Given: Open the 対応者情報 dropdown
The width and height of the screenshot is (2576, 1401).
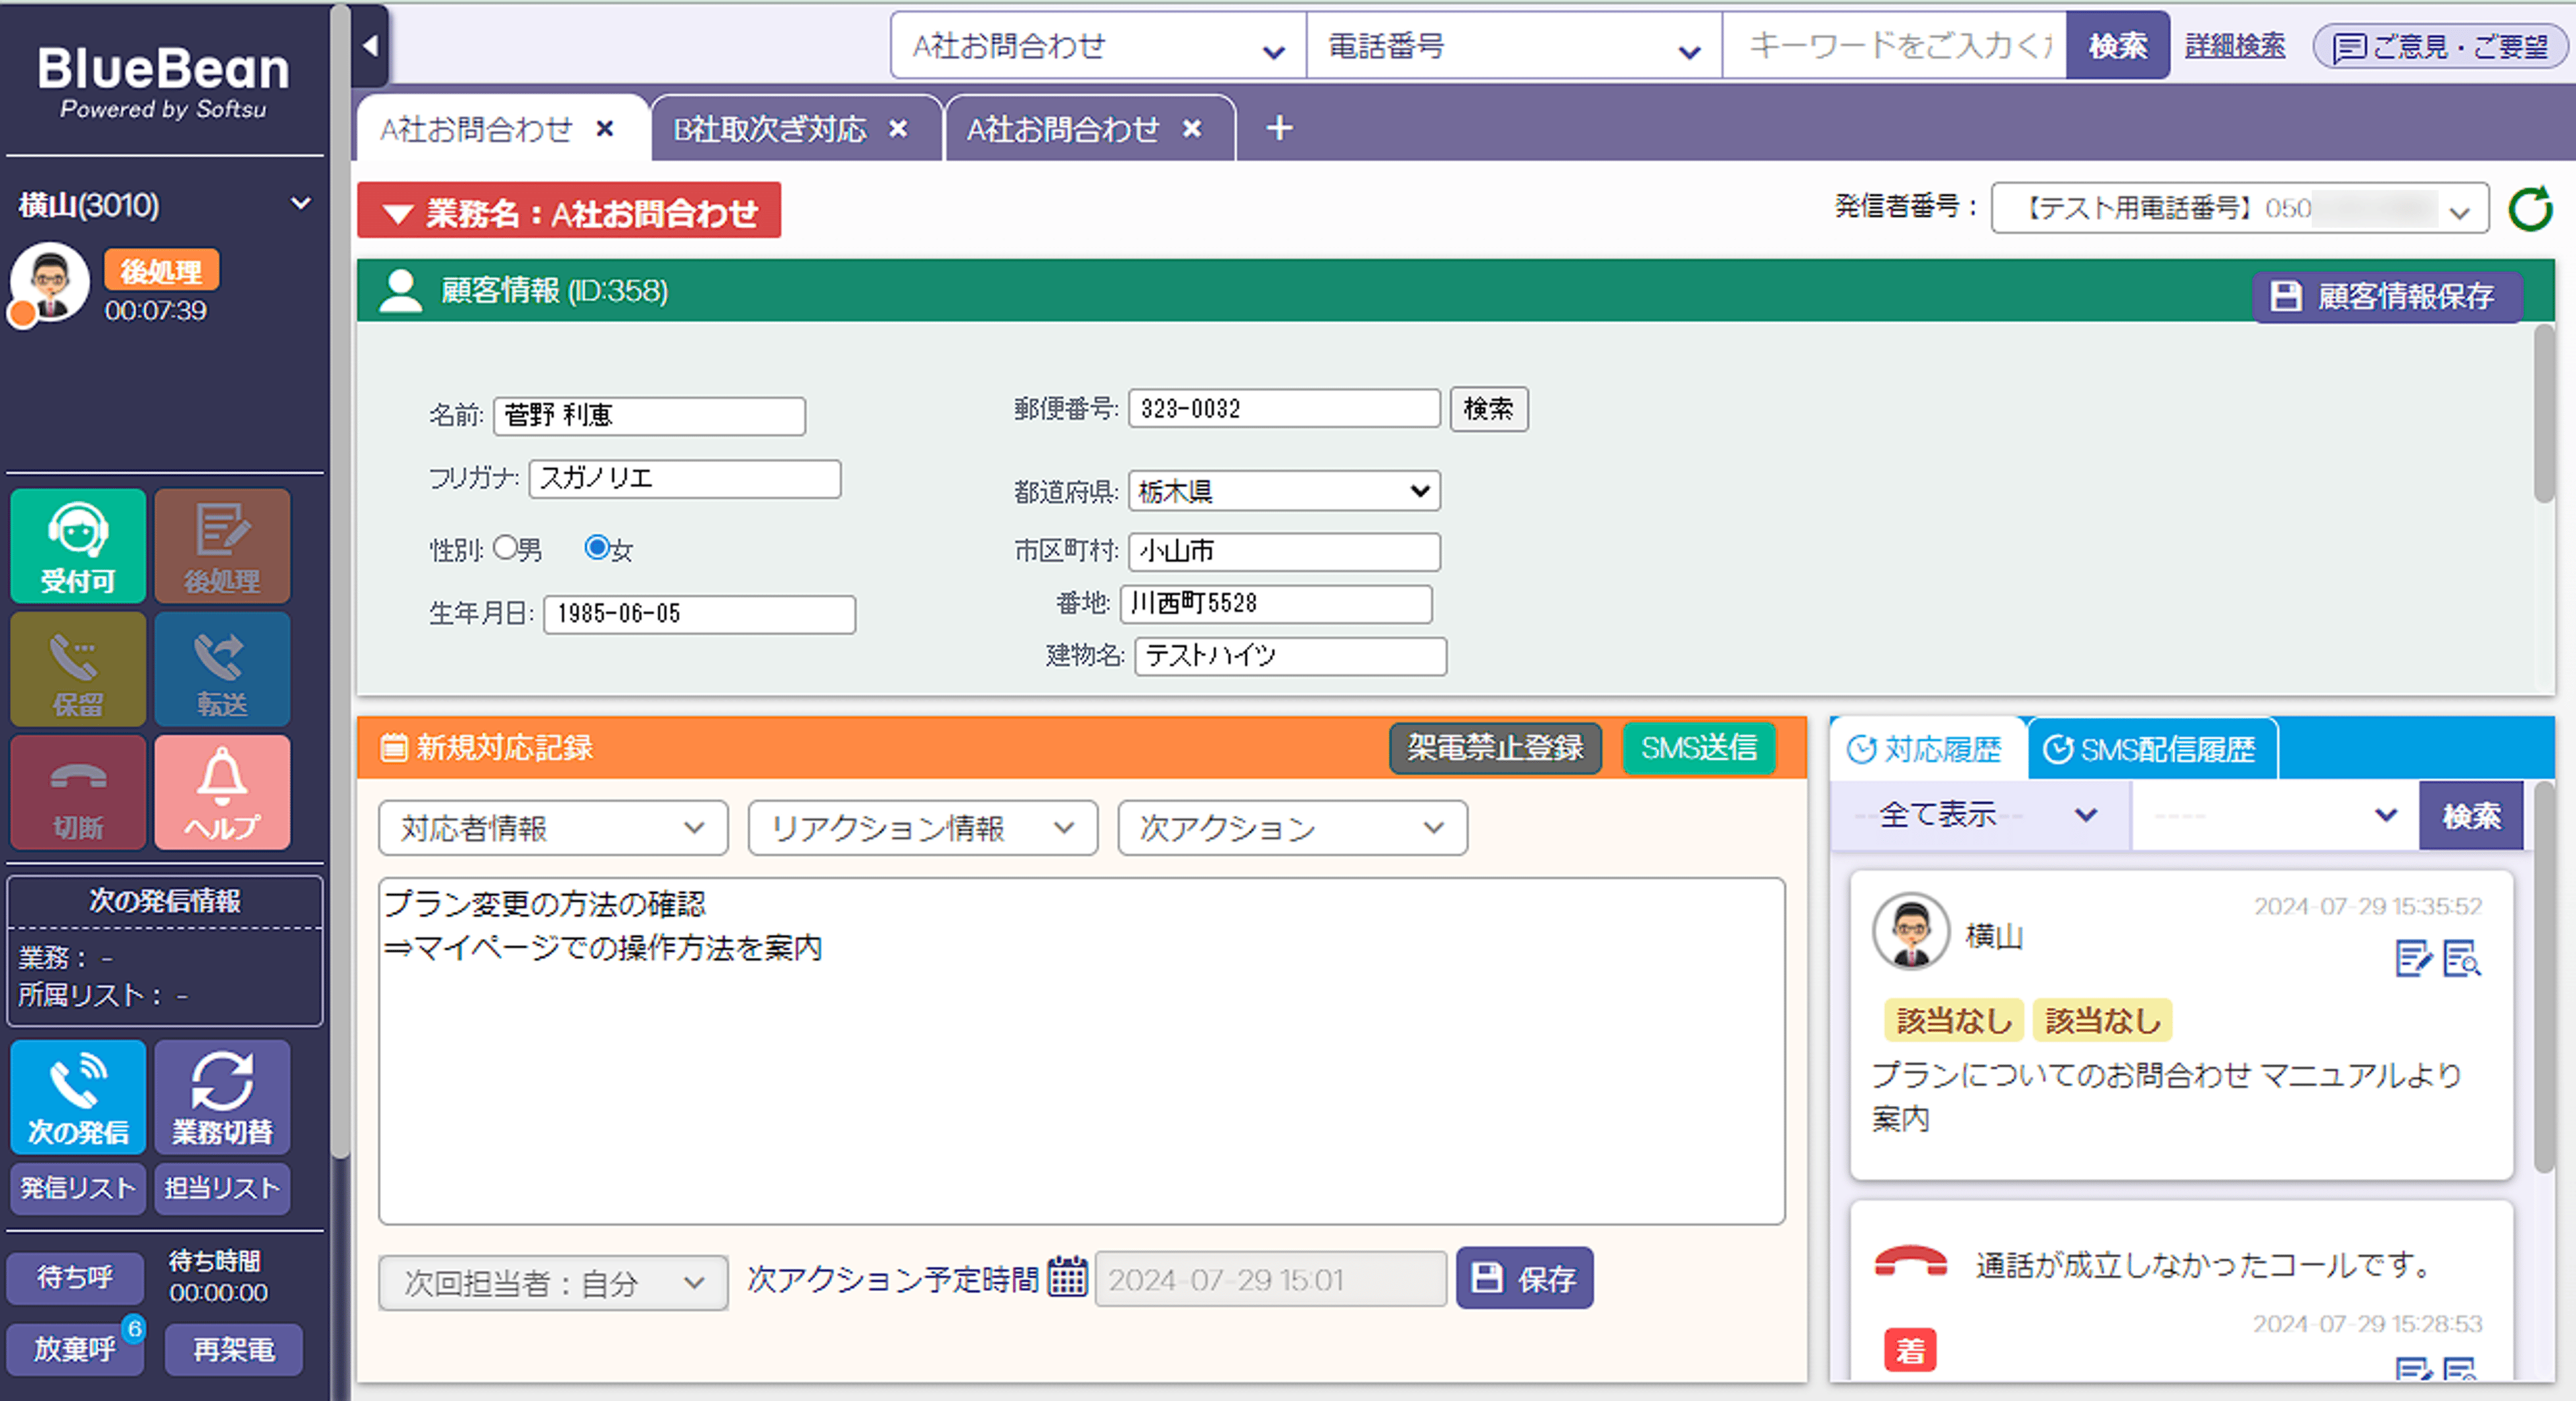Looking at the screenshot, I should [553, 828].
